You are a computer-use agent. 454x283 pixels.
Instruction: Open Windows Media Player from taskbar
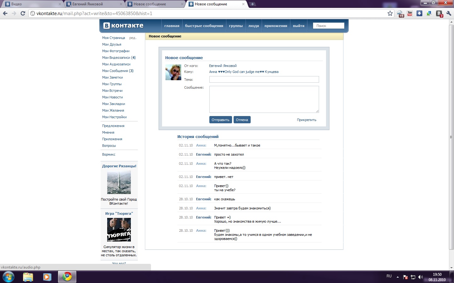[x=47, y=277]
